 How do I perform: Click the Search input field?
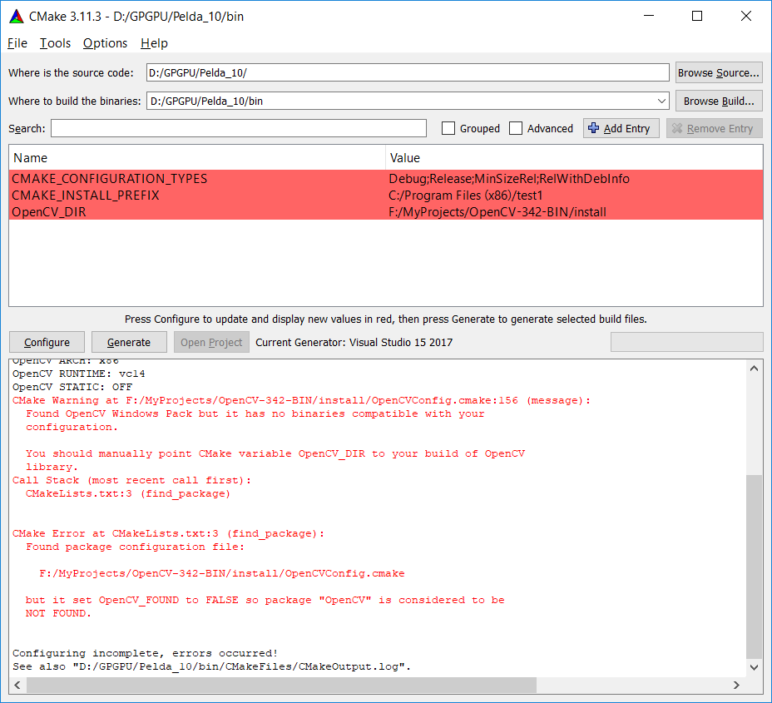point(238,128)
